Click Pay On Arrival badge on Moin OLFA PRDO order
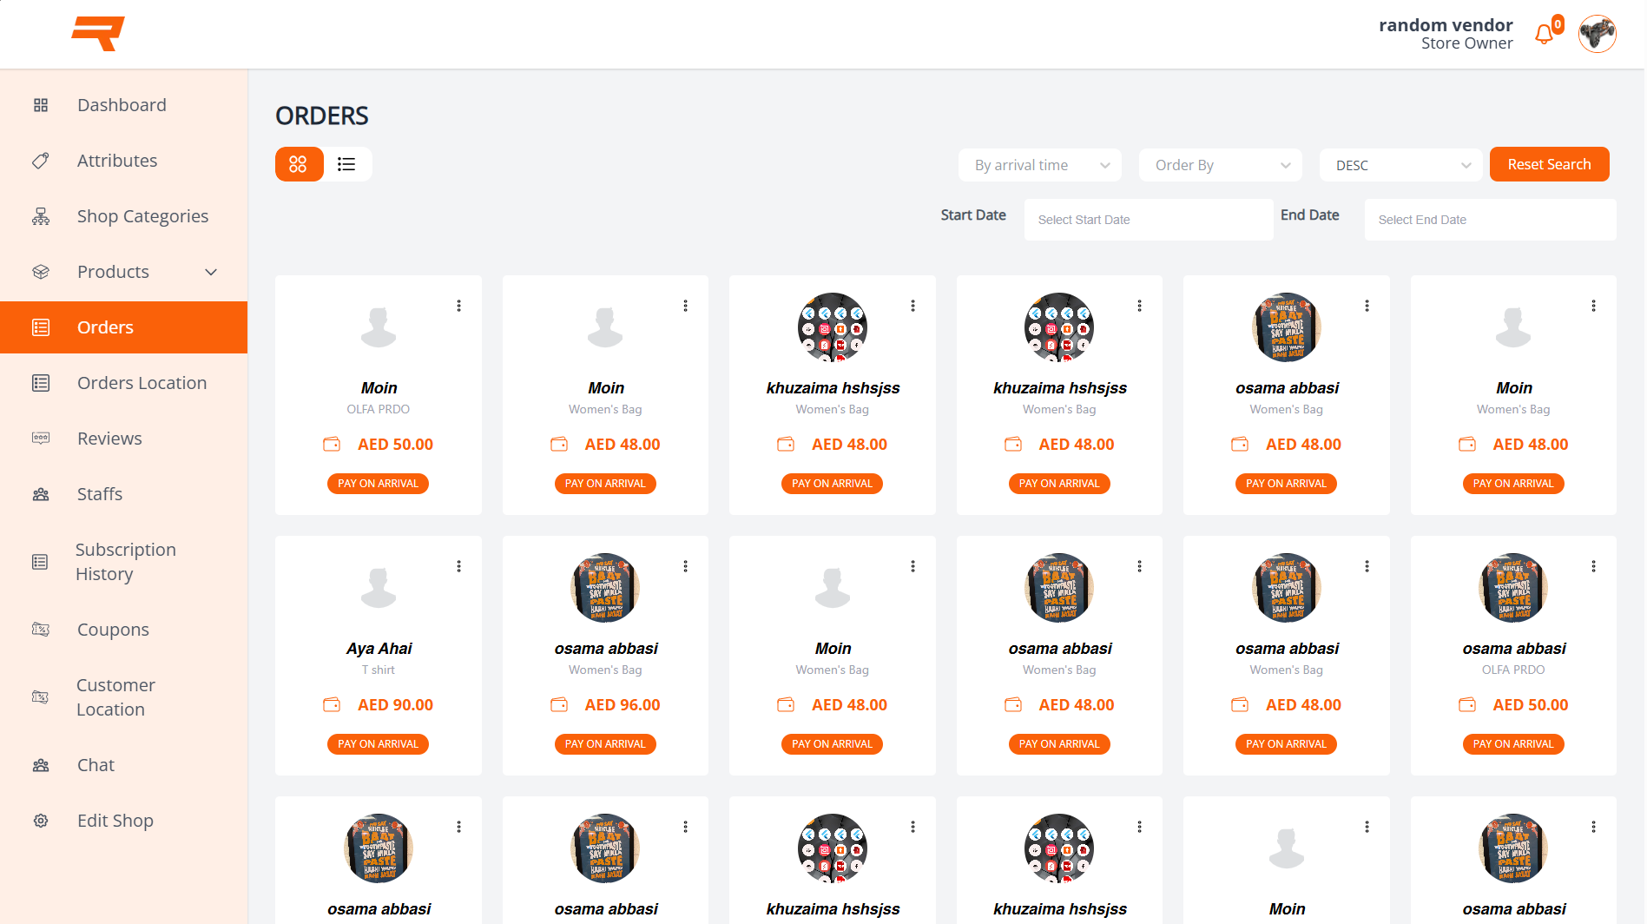 click(x=379, y=484)
